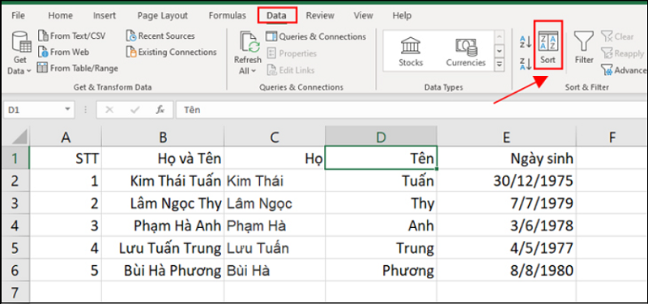
Task: Sort A to Z ascending
Action: pyautogui.click(x=525, y=42)
